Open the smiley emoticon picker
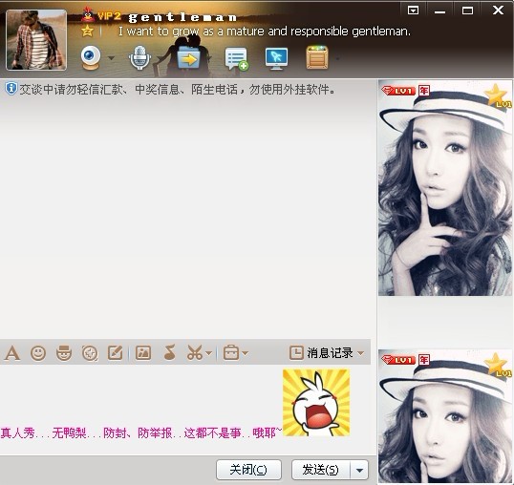514x485 pixels. [38, 353]
